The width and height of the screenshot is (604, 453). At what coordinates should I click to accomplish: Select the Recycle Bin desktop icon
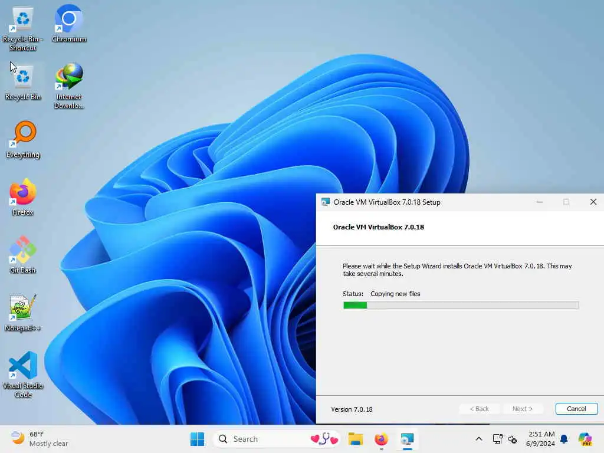23,83
